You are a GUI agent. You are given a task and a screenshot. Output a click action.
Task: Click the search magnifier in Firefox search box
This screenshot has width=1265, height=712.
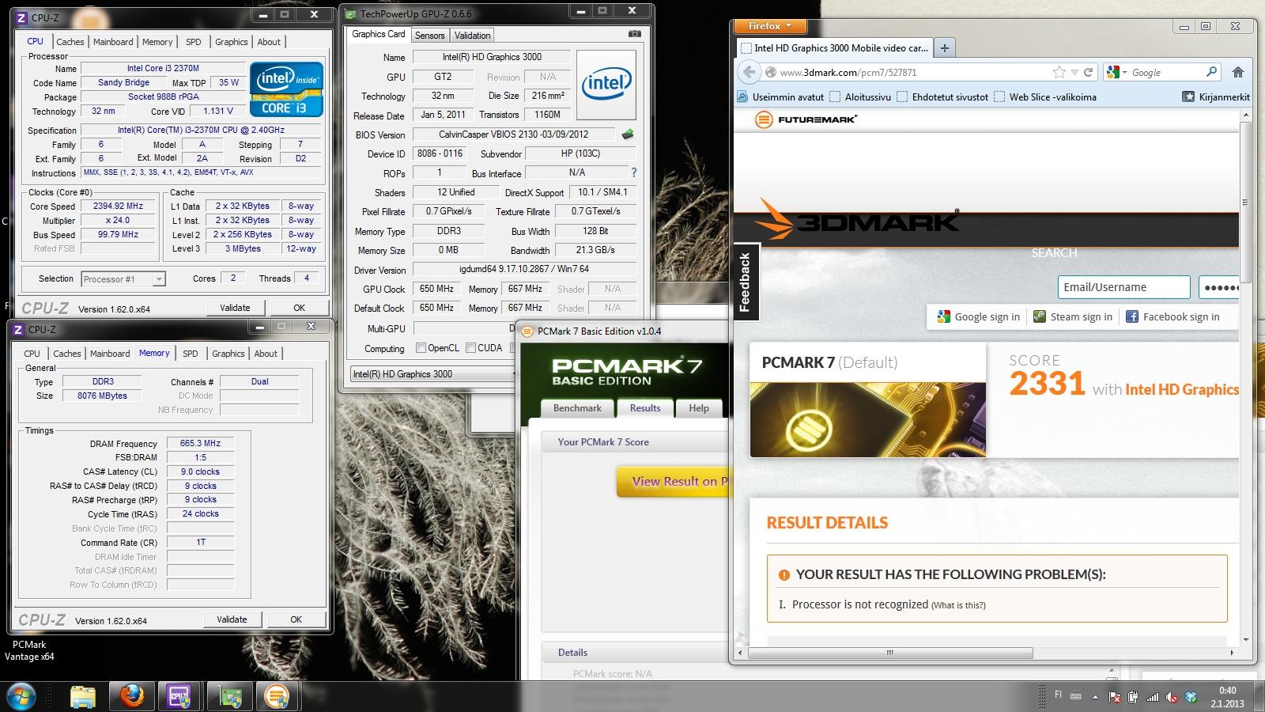point(1211,72)
